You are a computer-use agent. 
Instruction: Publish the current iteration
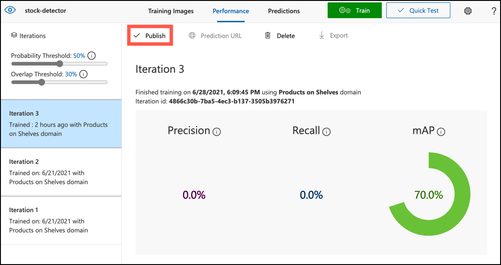[x=150, y=36]
